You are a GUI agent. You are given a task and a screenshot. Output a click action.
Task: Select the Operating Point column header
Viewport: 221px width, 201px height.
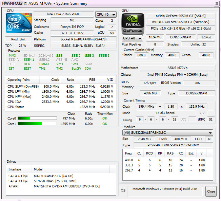click(x=19, y=79)
